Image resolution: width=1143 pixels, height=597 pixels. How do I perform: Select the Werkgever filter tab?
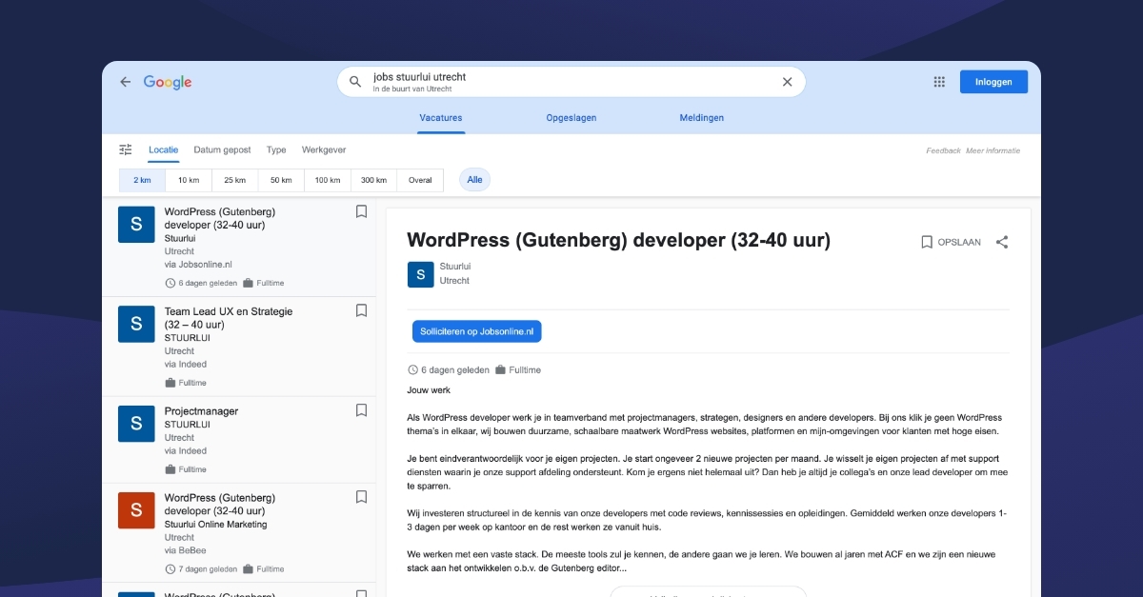[x=324, y=149]
